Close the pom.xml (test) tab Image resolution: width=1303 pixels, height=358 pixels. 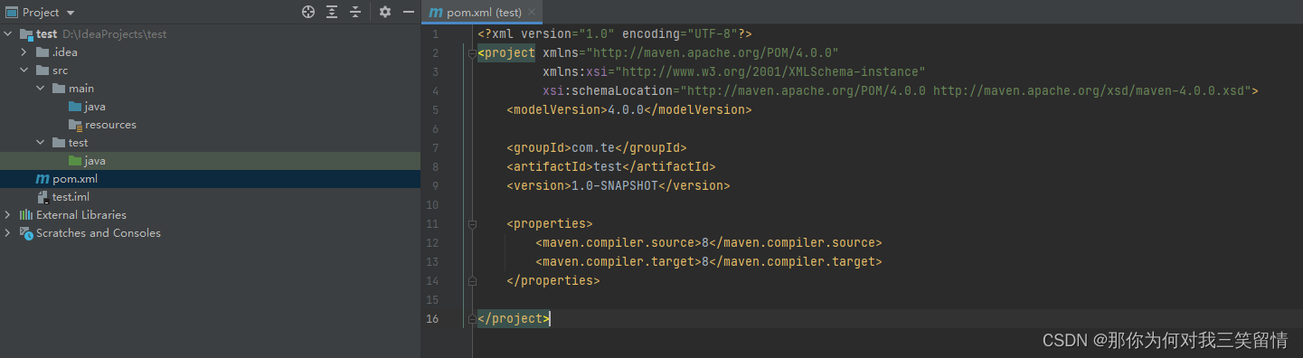(533, 13)
